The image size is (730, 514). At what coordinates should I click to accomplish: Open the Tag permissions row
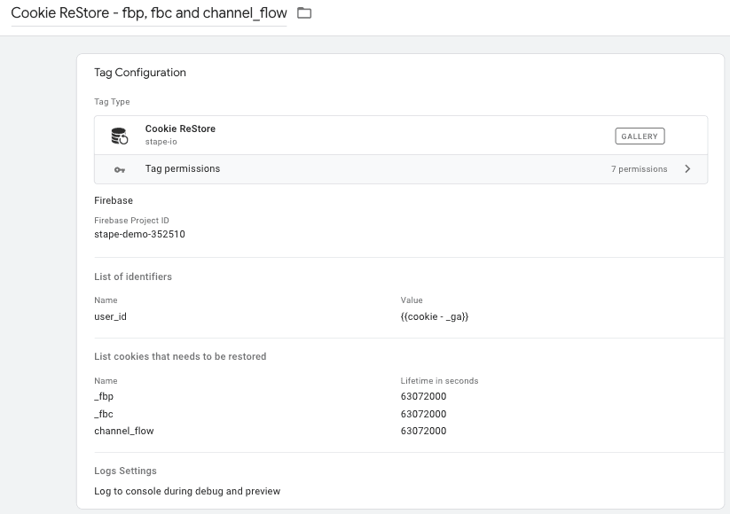(401, 169)
